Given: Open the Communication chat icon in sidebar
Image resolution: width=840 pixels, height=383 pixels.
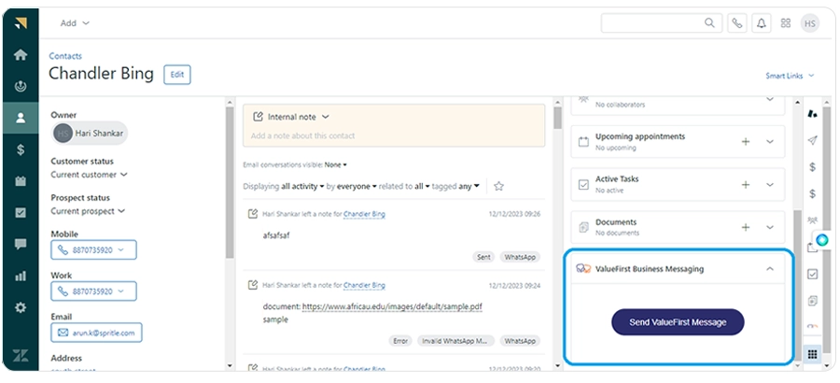Looking at the screenshot, I should click(x=21, y=245).
